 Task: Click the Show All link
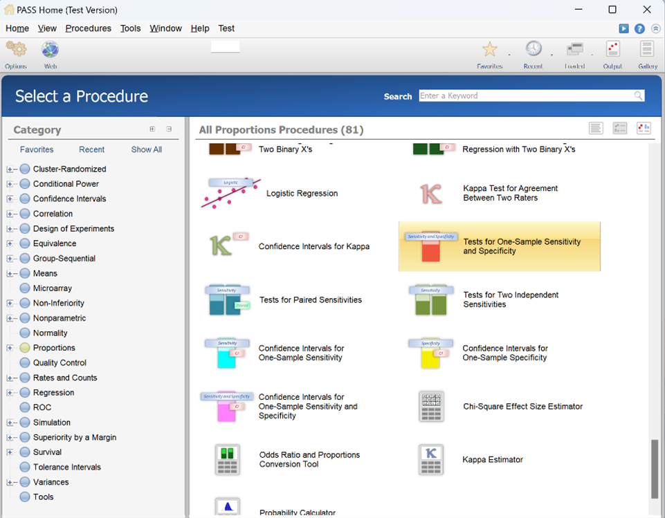pyautogui.click(x=146, y=149)
